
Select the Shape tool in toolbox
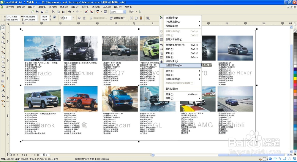coord(3,33)
